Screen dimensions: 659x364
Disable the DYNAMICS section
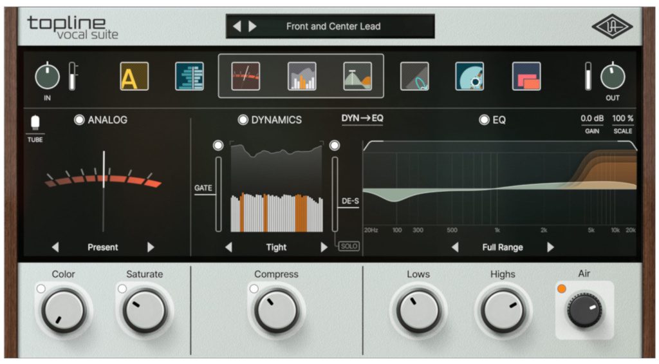tap(243, 120)
